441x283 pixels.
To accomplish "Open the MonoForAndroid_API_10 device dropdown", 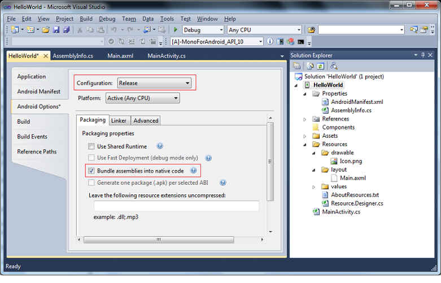I will [x=217, y=42].
